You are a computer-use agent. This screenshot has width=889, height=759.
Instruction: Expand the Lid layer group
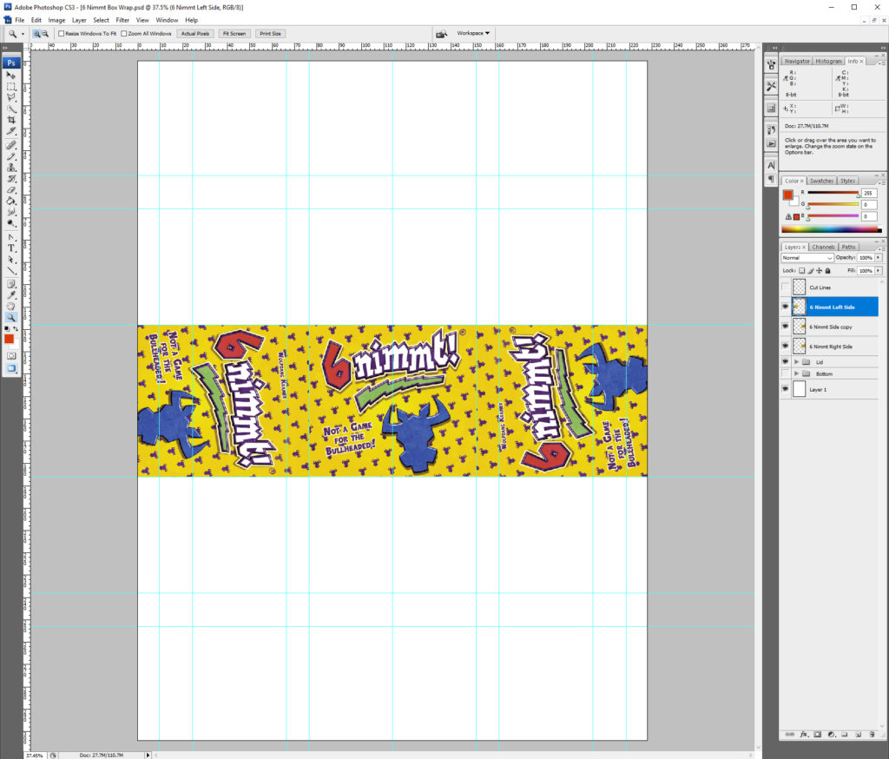coord(796,361)
